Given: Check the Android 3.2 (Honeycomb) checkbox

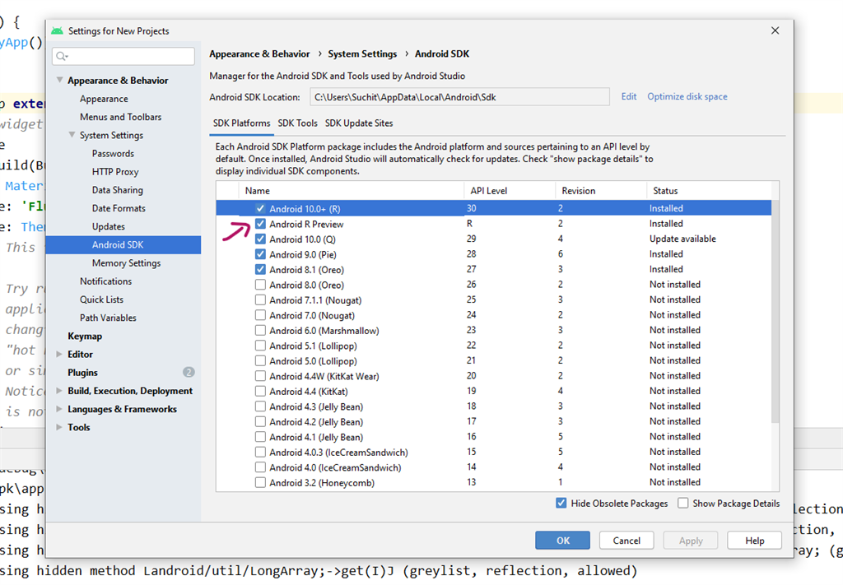Looking at the screenshot, I should 260,482.
